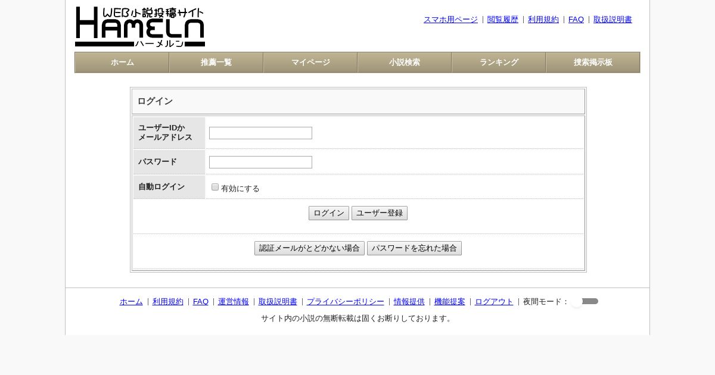This screenshot has width=715, height=375.
Task: Open the FAQ link in header
Action: coord(576,20)
